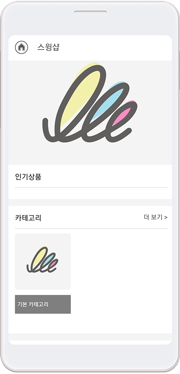
Task: Tap the home icon in the header
Action: click(21, 47)
